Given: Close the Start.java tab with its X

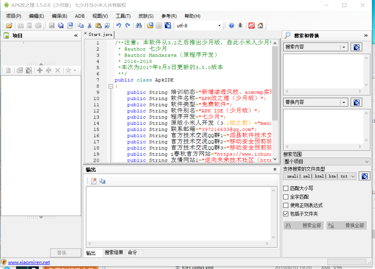Looking at the screenshot, I should (85, 33).
